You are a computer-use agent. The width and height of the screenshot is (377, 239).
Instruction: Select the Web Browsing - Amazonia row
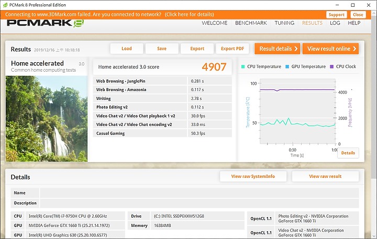162,89
